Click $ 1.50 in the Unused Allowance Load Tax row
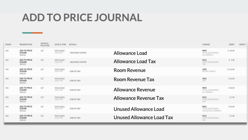This screenshot has width=248, height=140. (x=232, y=116)
